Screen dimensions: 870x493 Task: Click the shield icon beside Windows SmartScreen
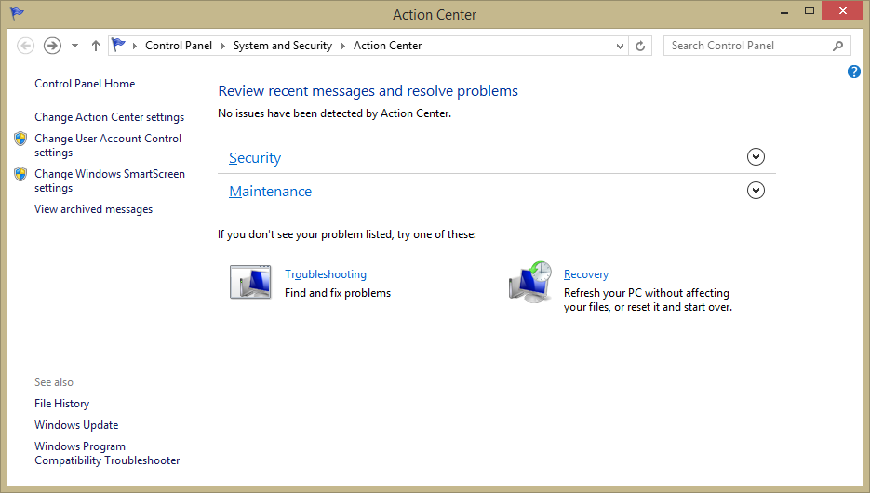[x=20, y=174]
